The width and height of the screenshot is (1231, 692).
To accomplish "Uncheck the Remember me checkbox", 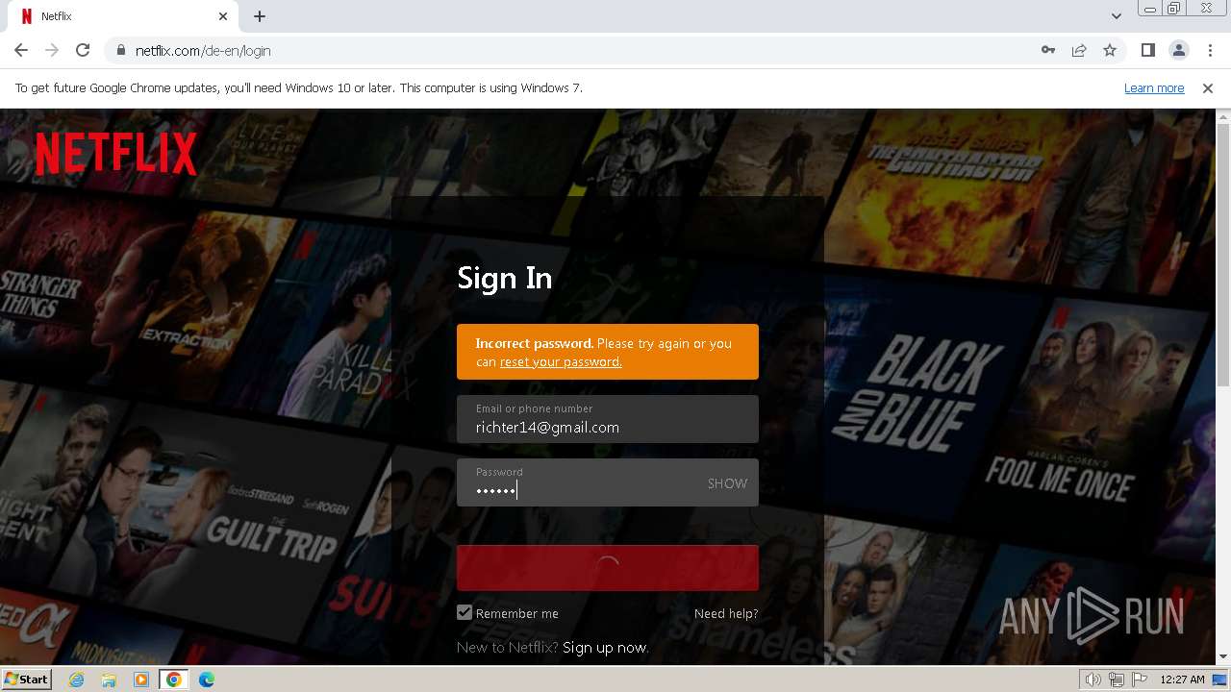I will click(x=465, y=612).
